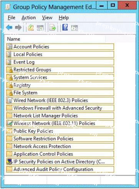Select Advanced Audit Policy Configuration

click(60, 169)
